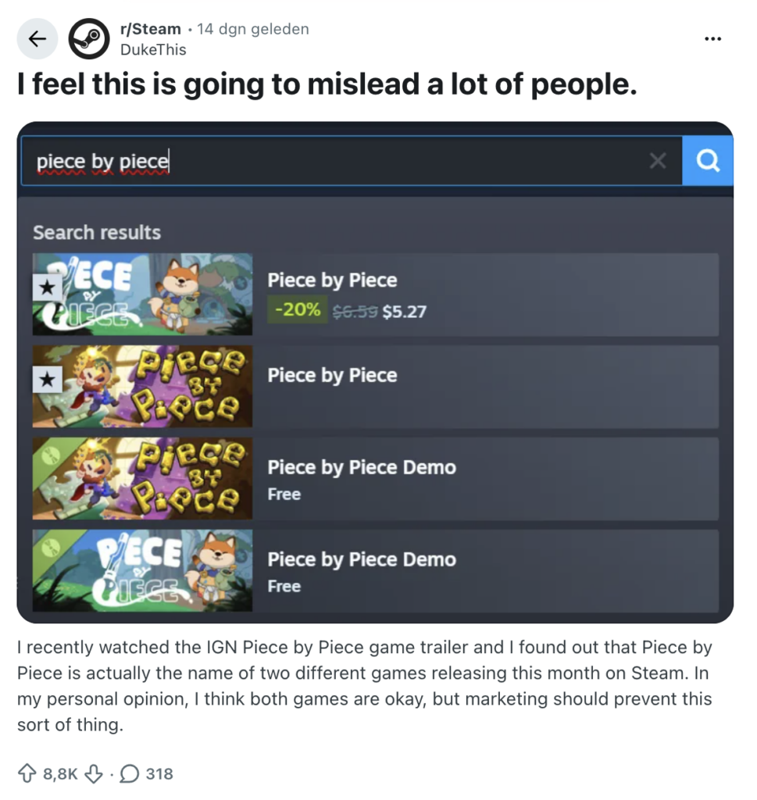This screenshot has height=800, width=757.
Task: Select the Piece by Piece result without a price
Action: click(x=492, y=387)
